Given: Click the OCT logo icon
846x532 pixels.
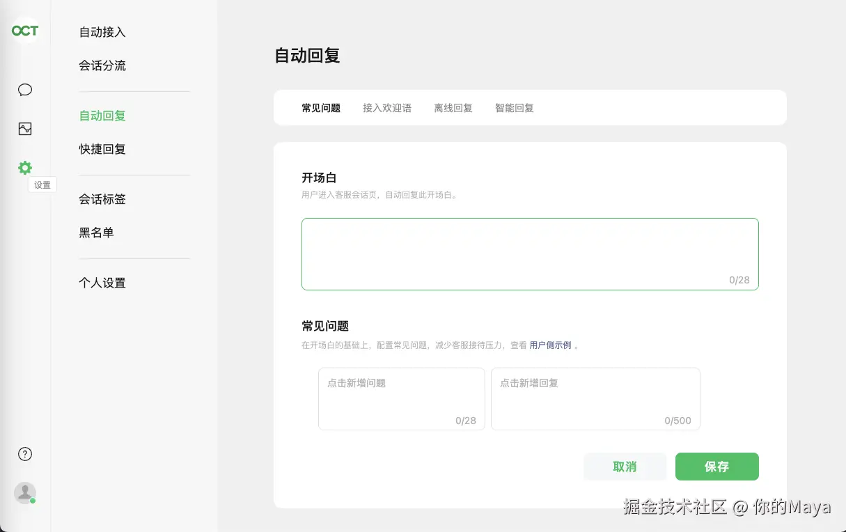Looking at the screenshot, I should click(x=25, y=31).
